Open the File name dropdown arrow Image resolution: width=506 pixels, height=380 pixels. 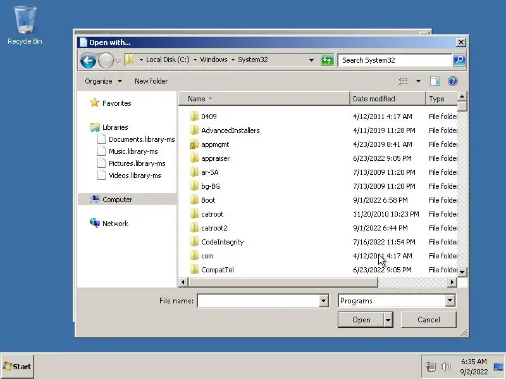323,301
